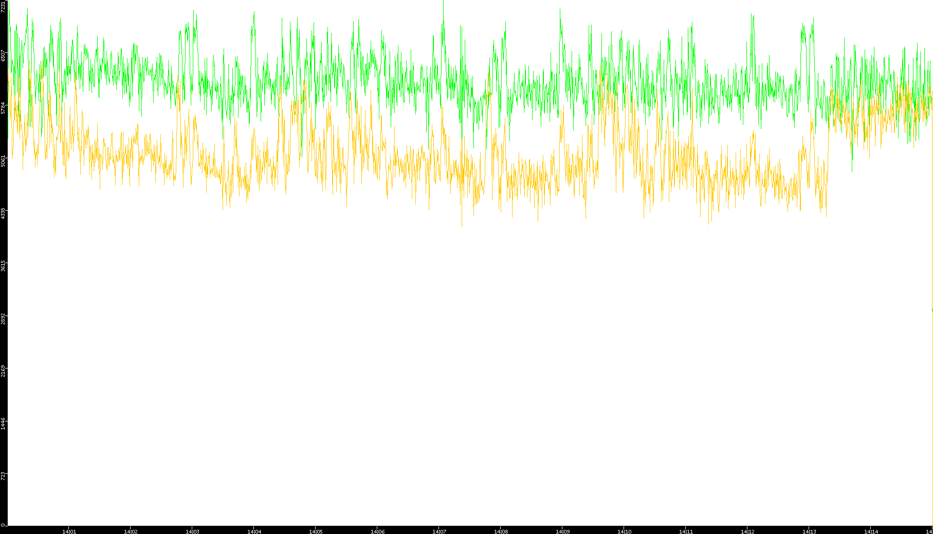The height and width of the screenshot is (534, 933).
Task: Click the 14:01 time axis label
Action: pos(69,531)
